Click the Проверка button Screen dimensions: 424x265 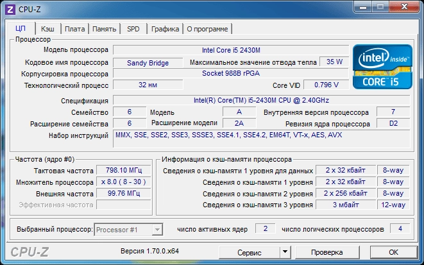327,252
